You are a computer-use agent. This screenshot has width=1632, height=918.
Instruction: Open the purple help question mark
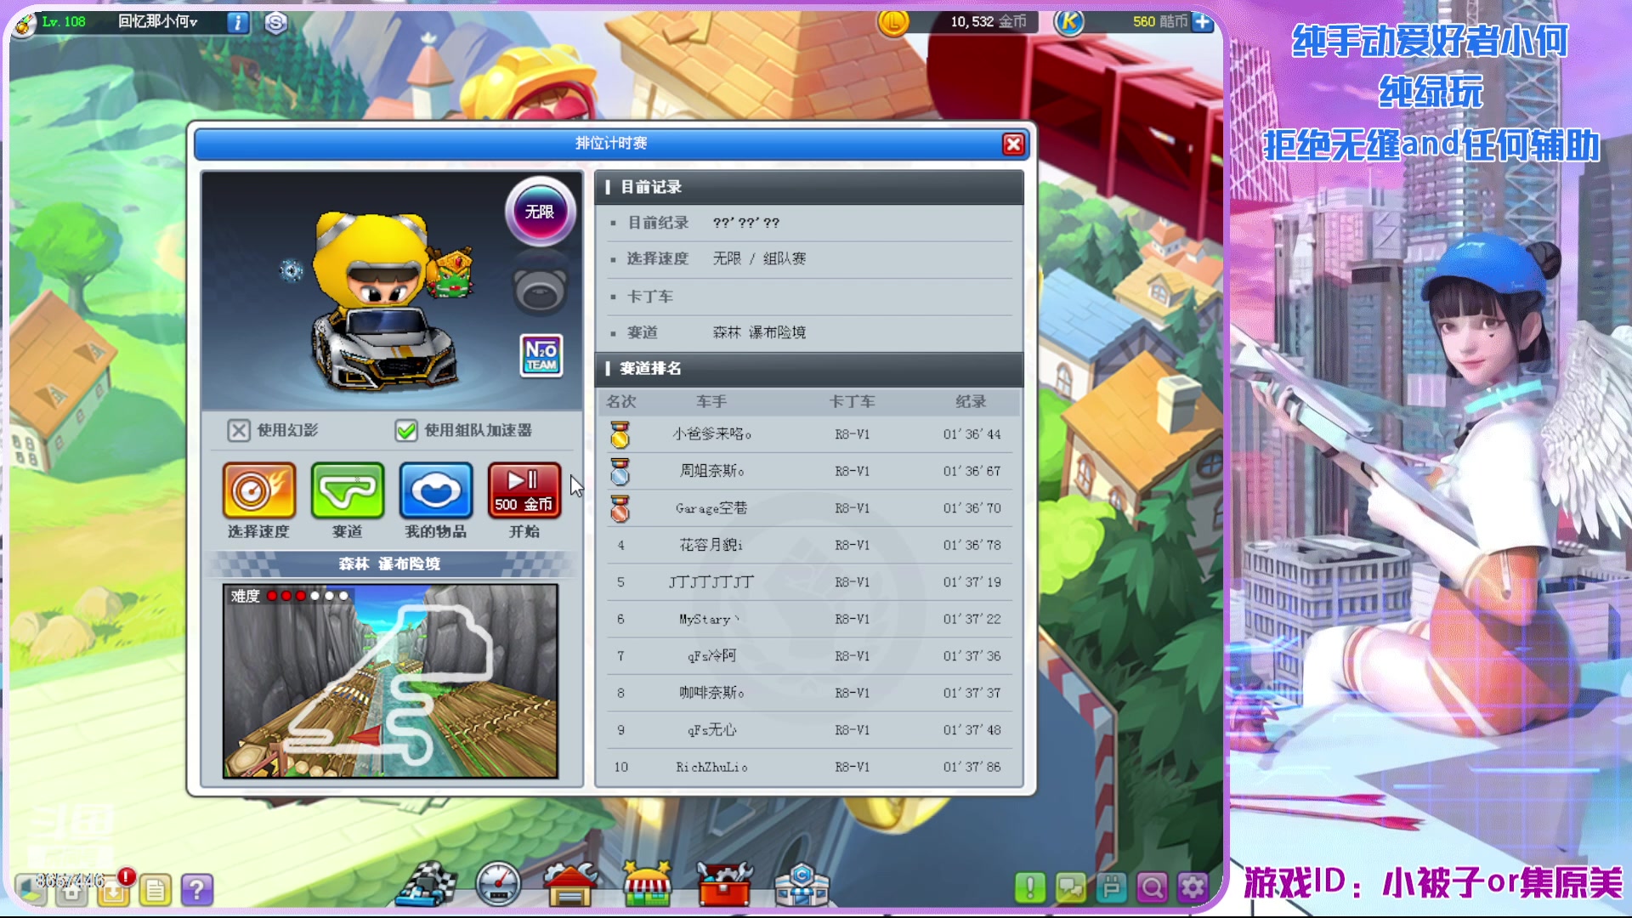[196, 890]
